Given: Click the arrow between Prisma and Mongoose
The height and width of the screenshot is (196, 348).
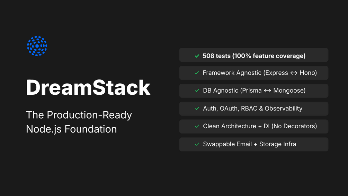Looking at the screenshot, I should pos(267,91).
